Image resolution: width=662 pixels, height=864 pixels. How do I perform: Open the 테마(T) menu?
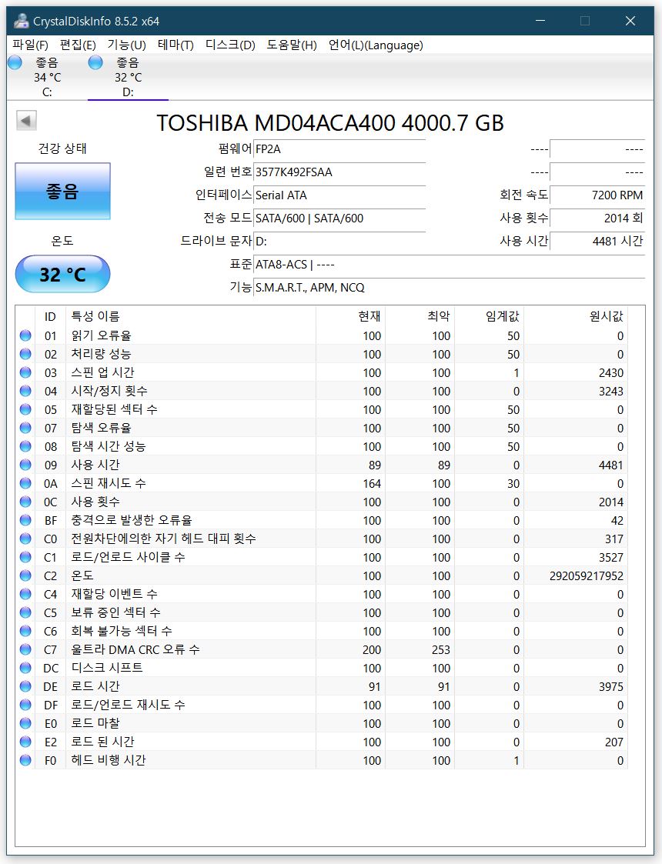point(176,45)
